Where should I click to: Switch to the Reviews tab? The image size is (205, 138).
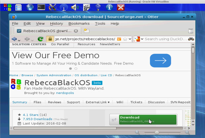[55, 102]
